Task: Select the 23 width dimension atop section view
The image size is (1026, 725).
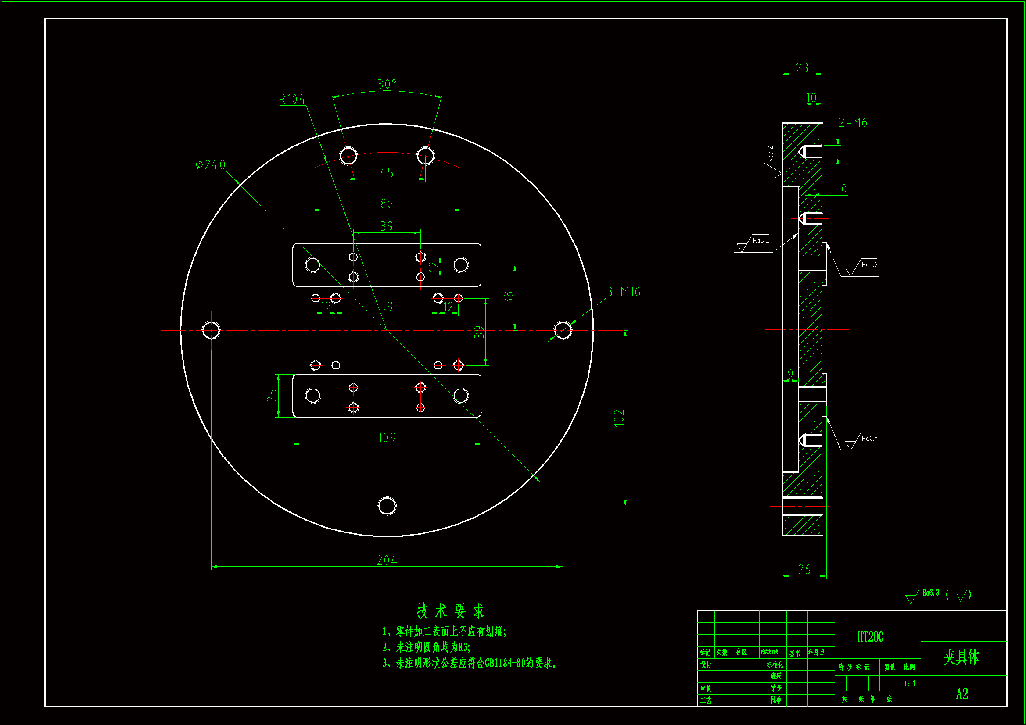Action: click(802, 68)
